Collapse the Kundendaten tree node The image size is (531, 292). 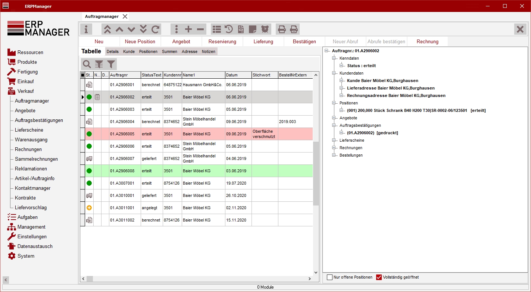[334, 73]
